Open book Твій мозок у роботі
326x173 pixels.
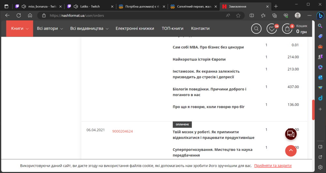pyautogui.click(x=214, y=135)
